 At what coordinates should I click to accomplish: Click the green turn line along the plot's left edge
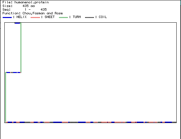tap(6, 97)
